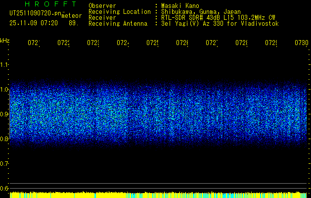Click the 0.8 kHz axis tick label
311x198 pixels.
pos(4,139)
